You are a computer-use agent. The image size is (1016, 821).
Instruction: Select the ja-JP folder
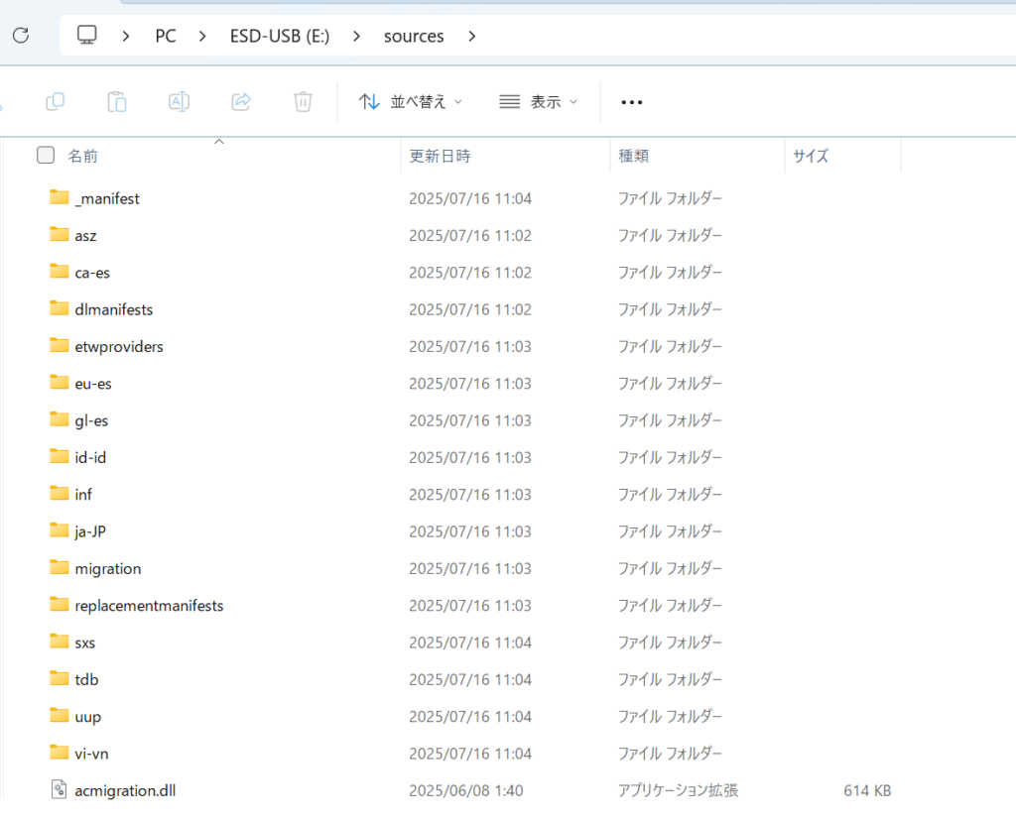(x=89, y=531)
